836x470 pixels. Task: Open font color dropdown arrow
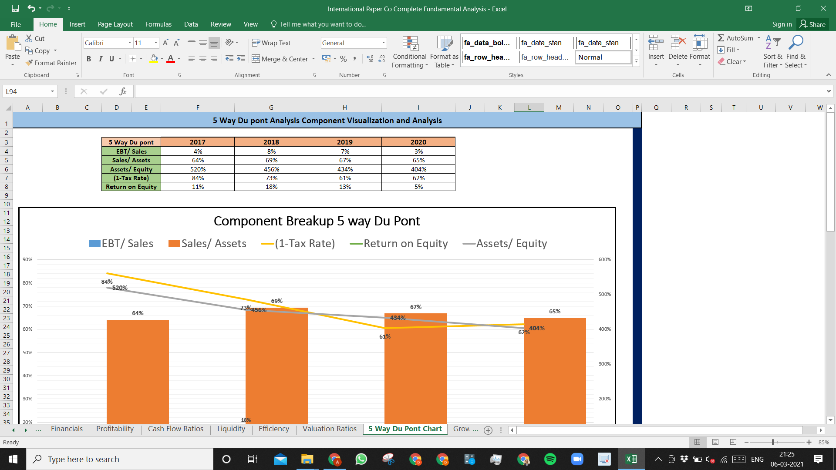click(179, 59)
